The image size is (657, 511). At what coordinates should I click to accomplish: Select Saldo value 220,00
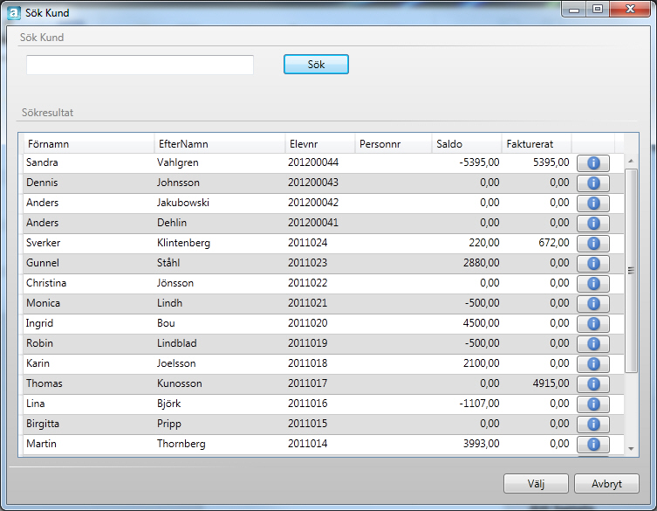pos(484,243)
